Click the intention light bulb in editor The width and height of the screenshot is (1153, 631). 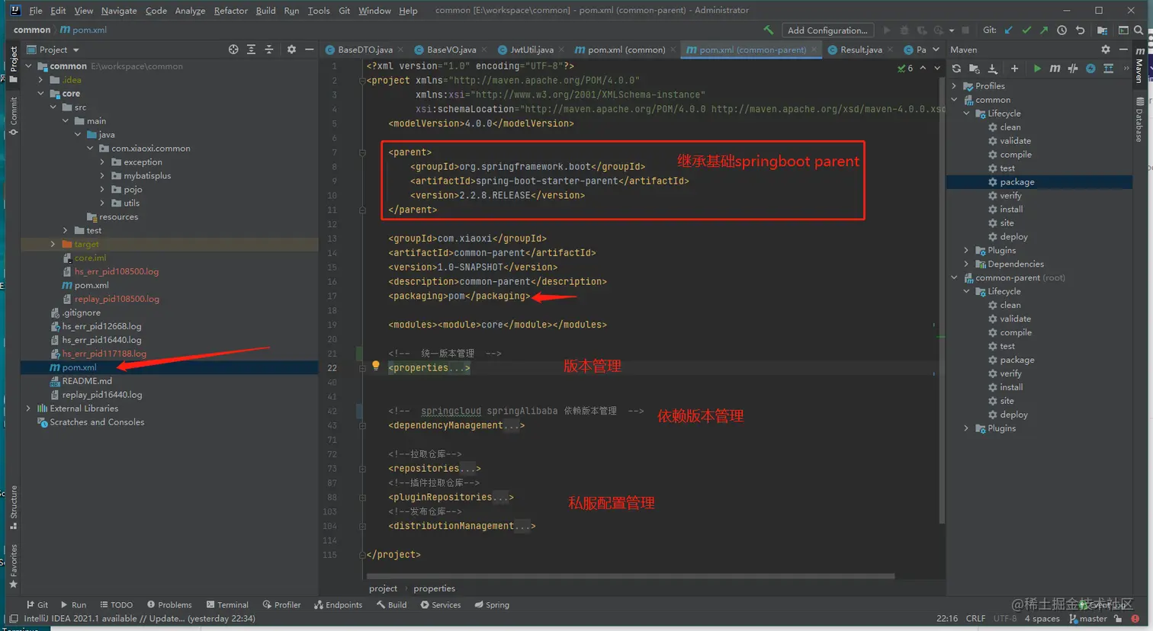[x=375, y=366]
